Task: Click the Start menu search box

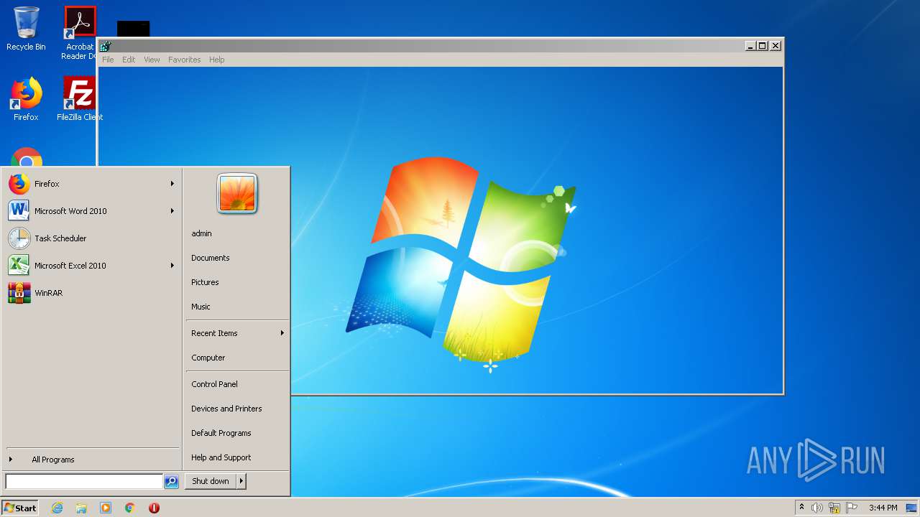Action: [84, 482]
